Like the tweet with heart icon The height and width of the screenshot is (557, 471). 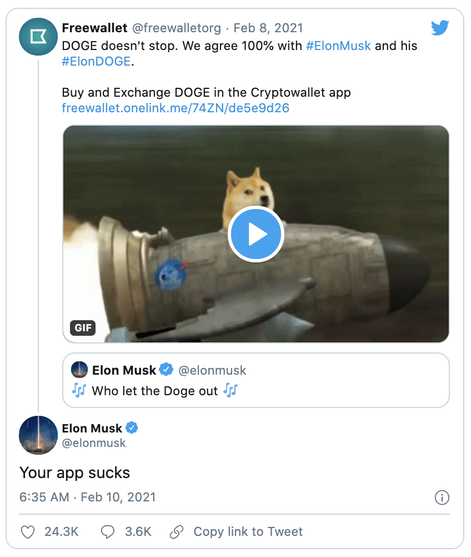point(28,532)
